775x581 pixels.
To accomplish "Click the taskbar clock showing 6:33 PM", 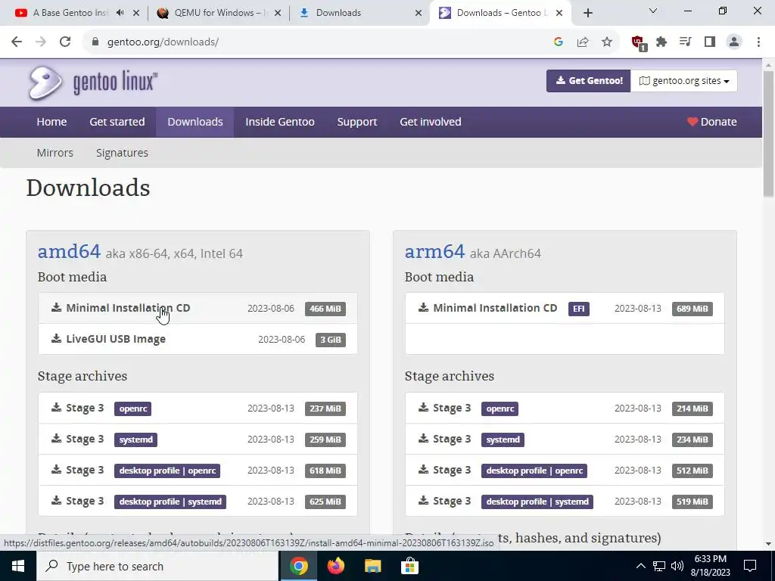I will click(x=710, y=566).
